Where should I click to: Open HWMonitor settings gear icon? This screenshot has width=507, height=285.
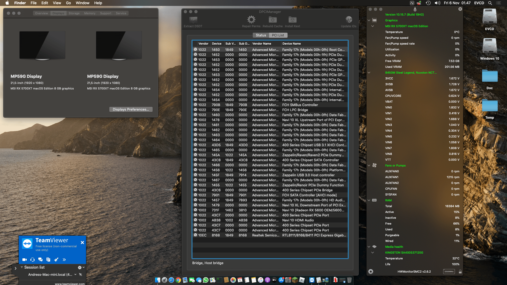tap(371, 272)
